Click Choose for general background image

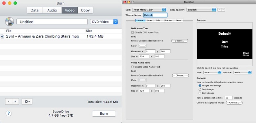234,103
